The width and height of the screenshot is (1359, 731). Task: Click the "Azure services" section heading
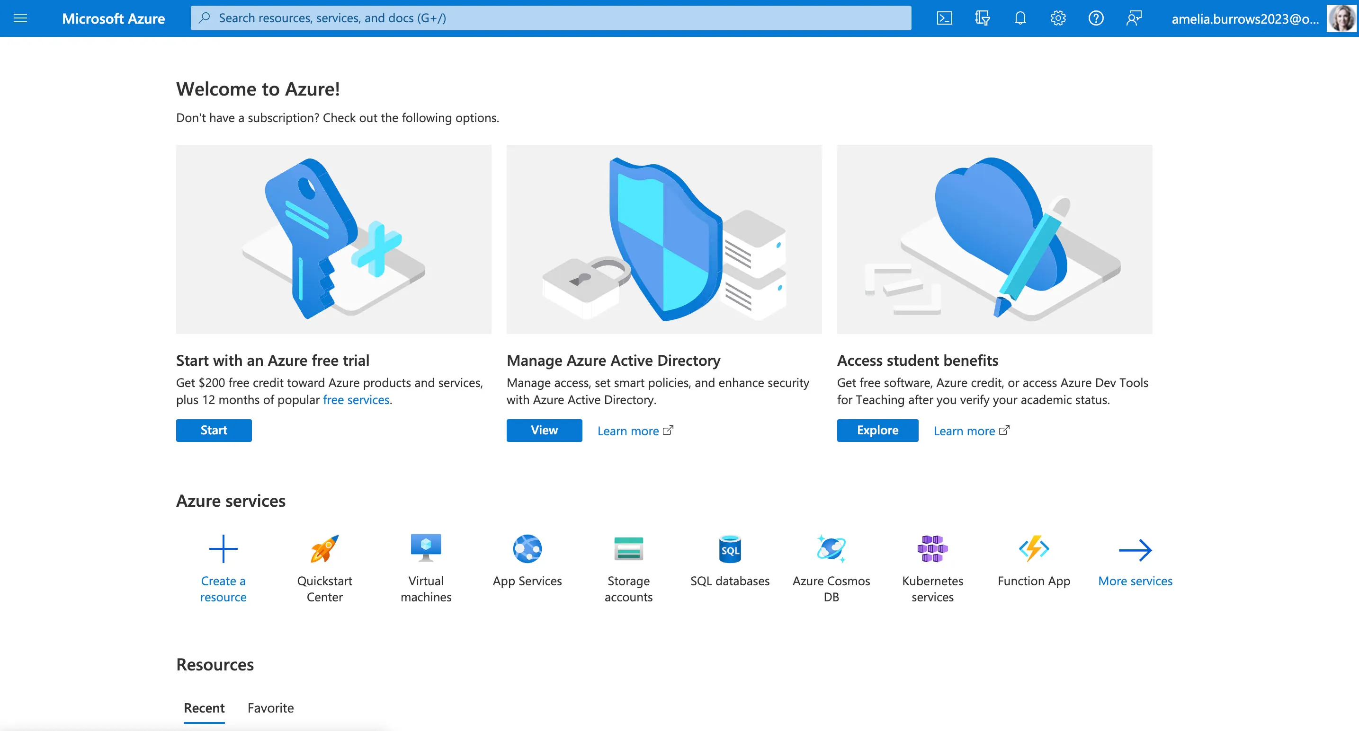[231, 500]
